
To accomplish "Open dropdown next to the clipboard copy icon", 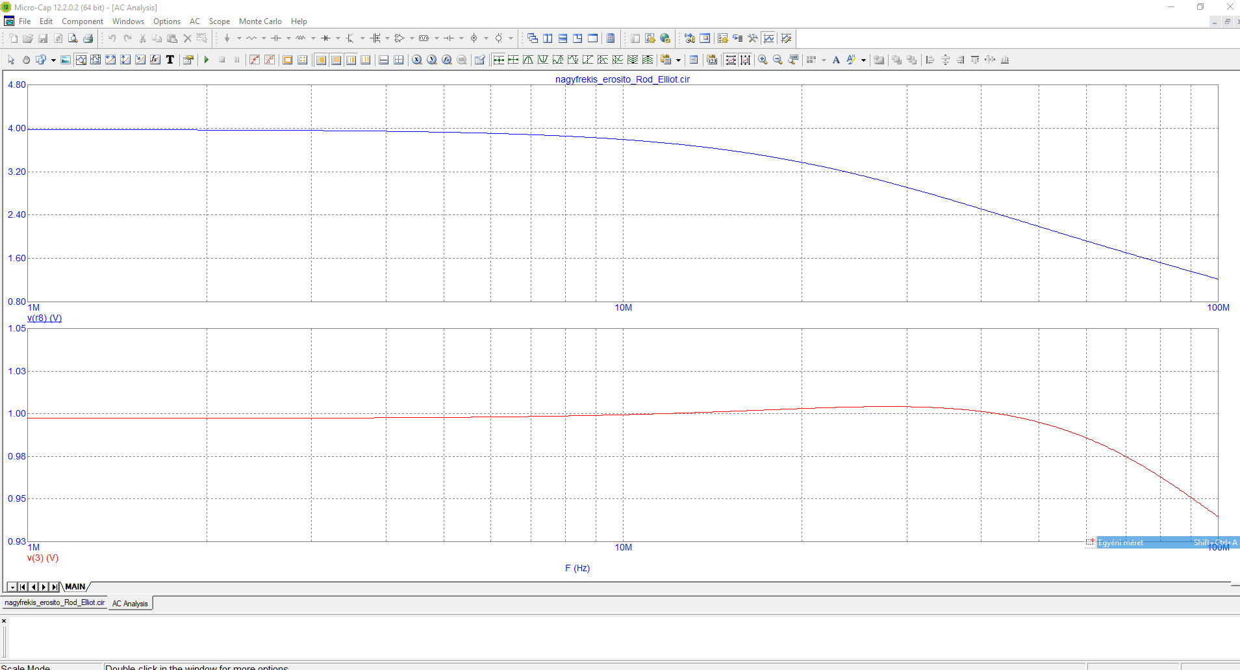I will click(x=678, y=60).
